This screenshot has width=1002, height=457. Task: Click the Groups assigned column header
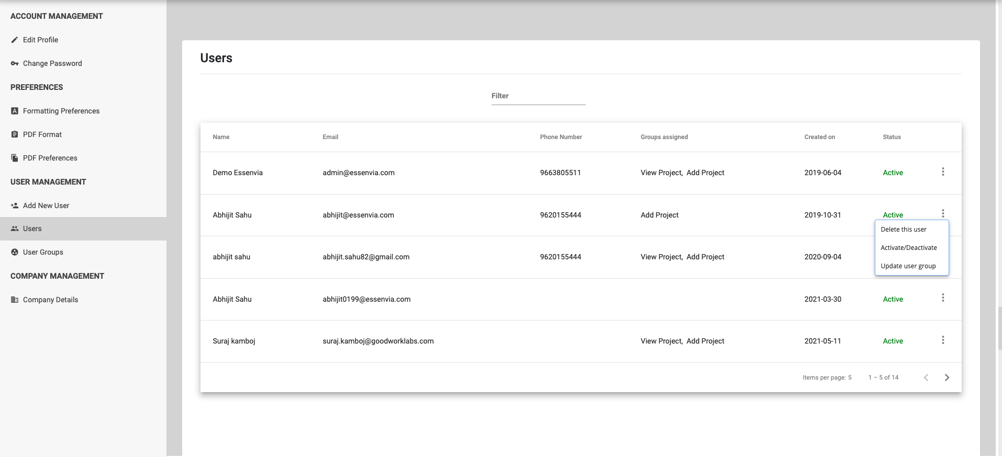[x=664, y=137]
